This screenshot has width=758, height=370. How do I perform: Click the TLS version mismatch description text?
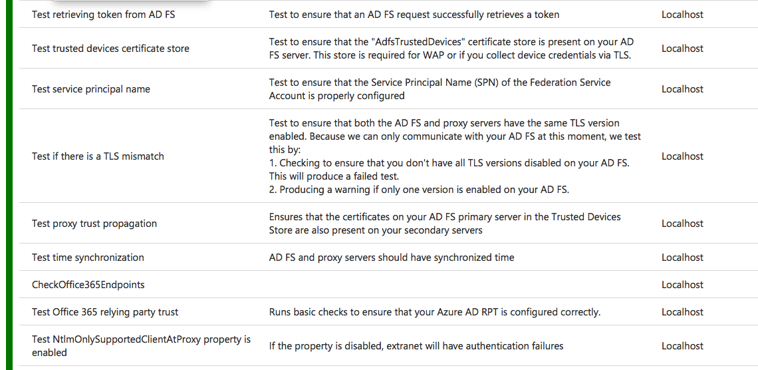(455, 156)
